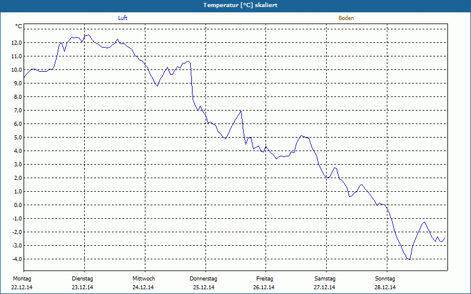Viewport: 471px width, 294px height.
Task: Click the 8,0 y-axis value
Action: coord(18,97)
